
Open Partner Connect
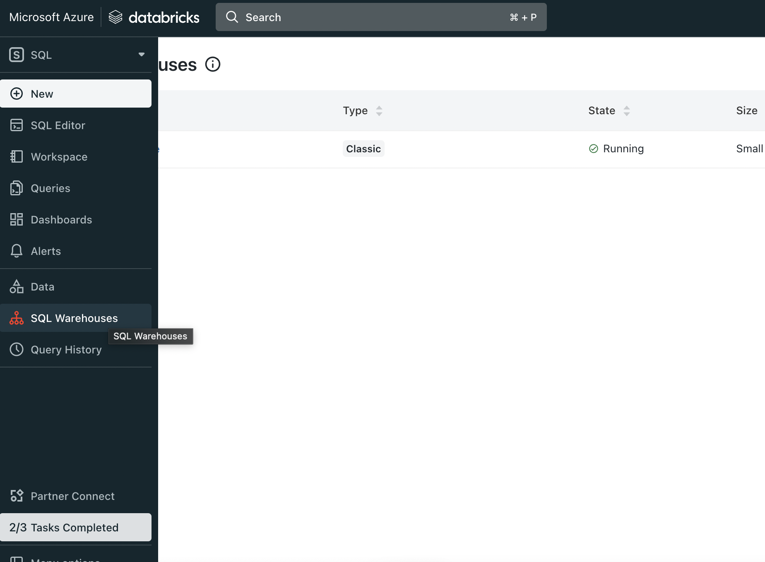click(x=72, y=496)
